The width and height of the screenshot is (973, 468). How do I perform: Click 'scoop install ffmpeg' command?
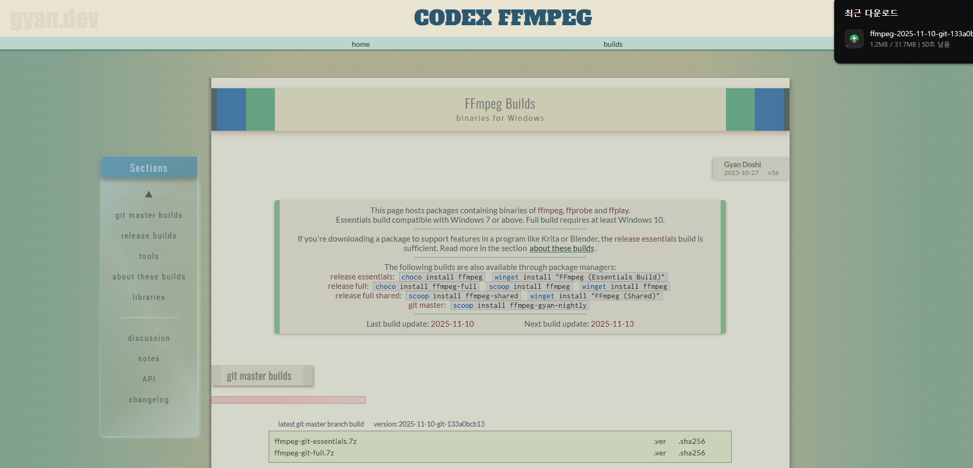click(x=529, y=286)
